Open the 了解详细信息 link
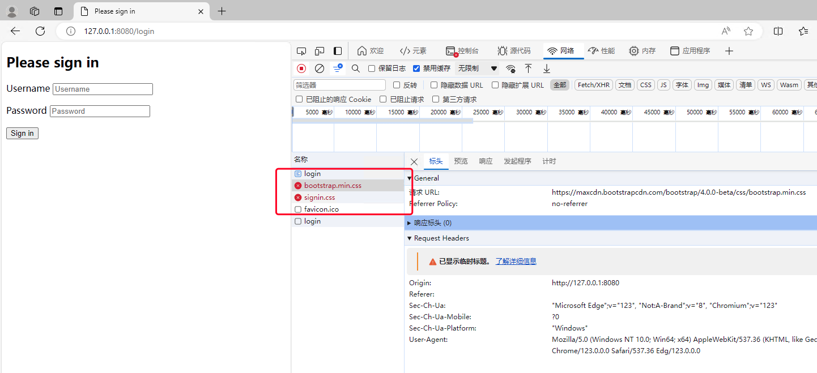Screen dimensions: 817x373 [x=516, y=260]
